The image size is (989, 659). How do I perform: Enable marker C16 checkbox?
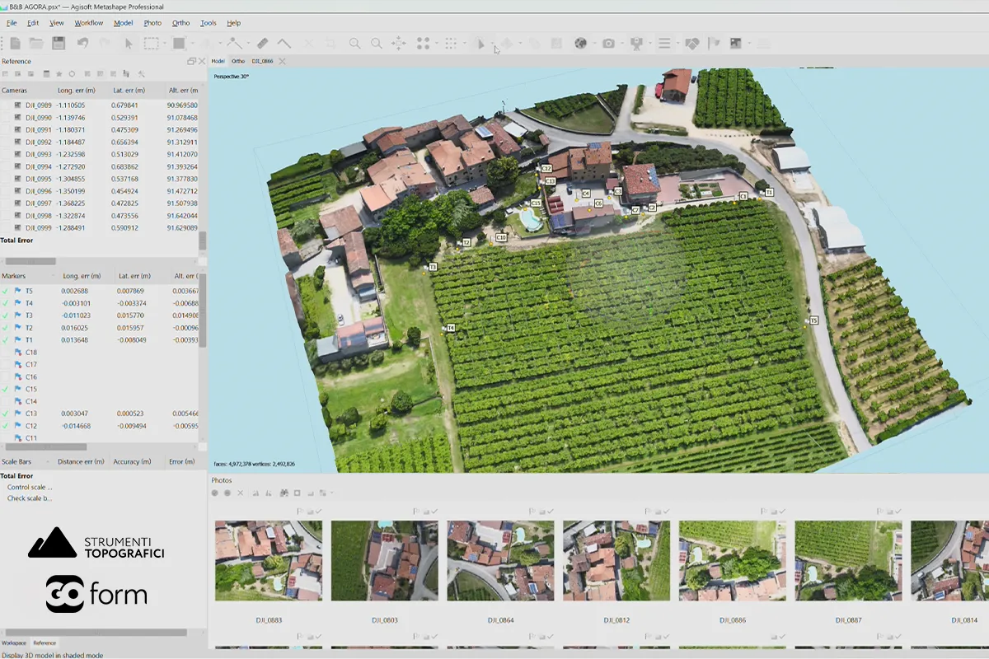click(6, 376)
